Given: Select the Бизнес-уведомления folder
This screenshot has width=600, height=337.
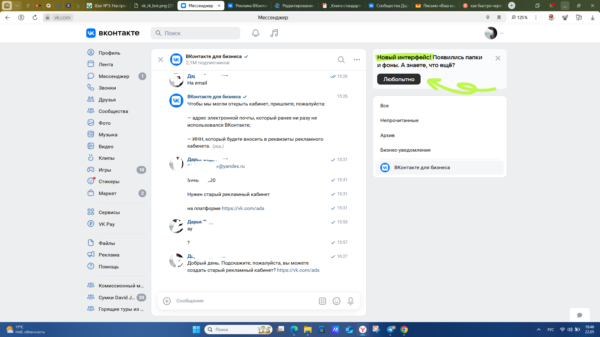Looking at the screenshot, I should coord(440,150).
